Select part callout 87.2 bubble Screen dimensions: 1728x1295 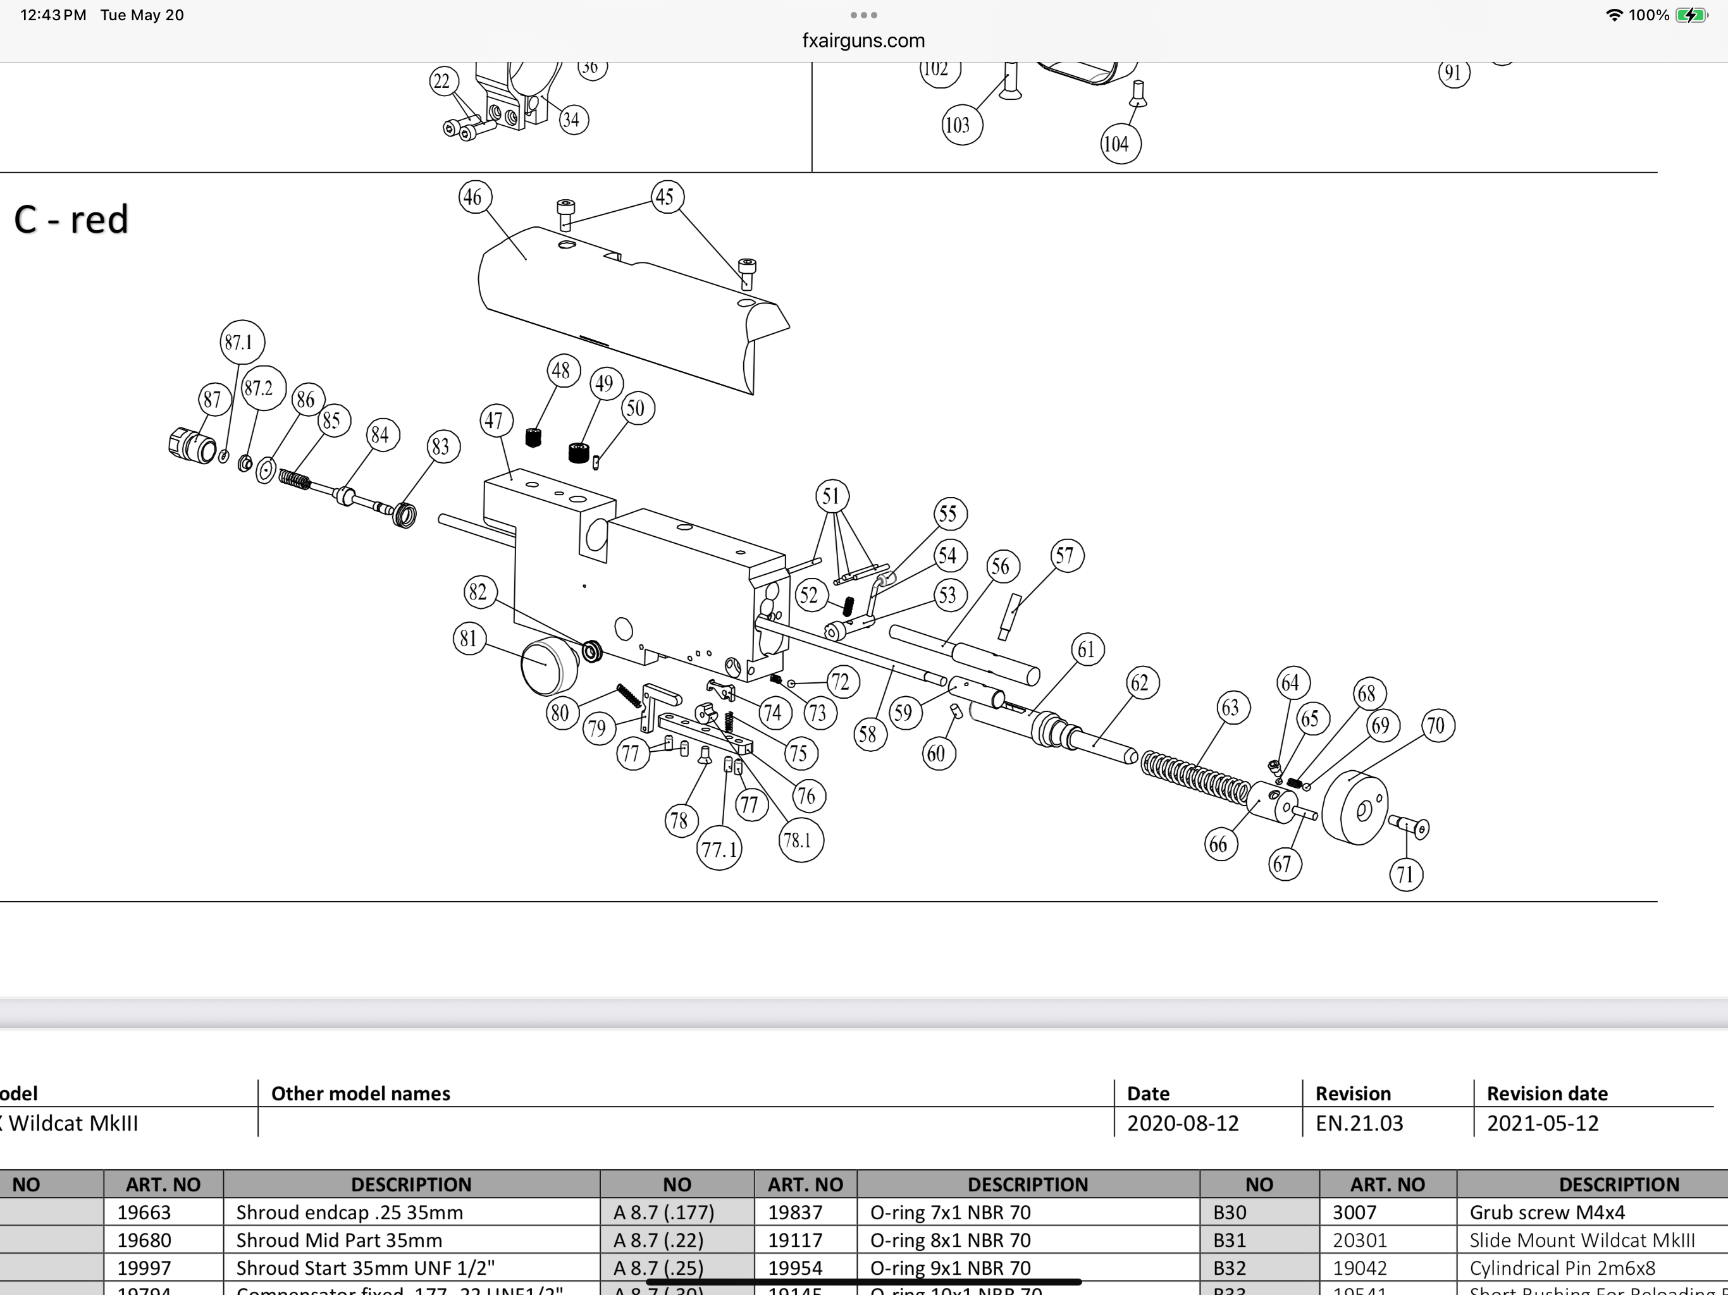click(x=262, y=388)
